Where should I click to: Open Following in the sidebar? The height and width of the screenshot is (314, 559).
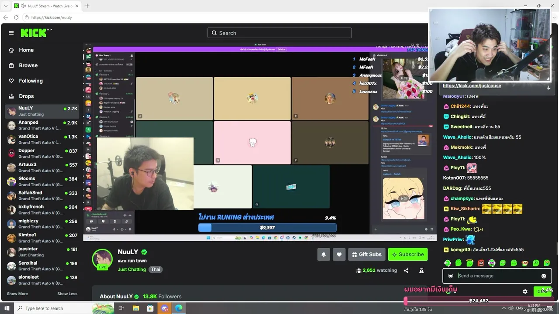[31, 81]
